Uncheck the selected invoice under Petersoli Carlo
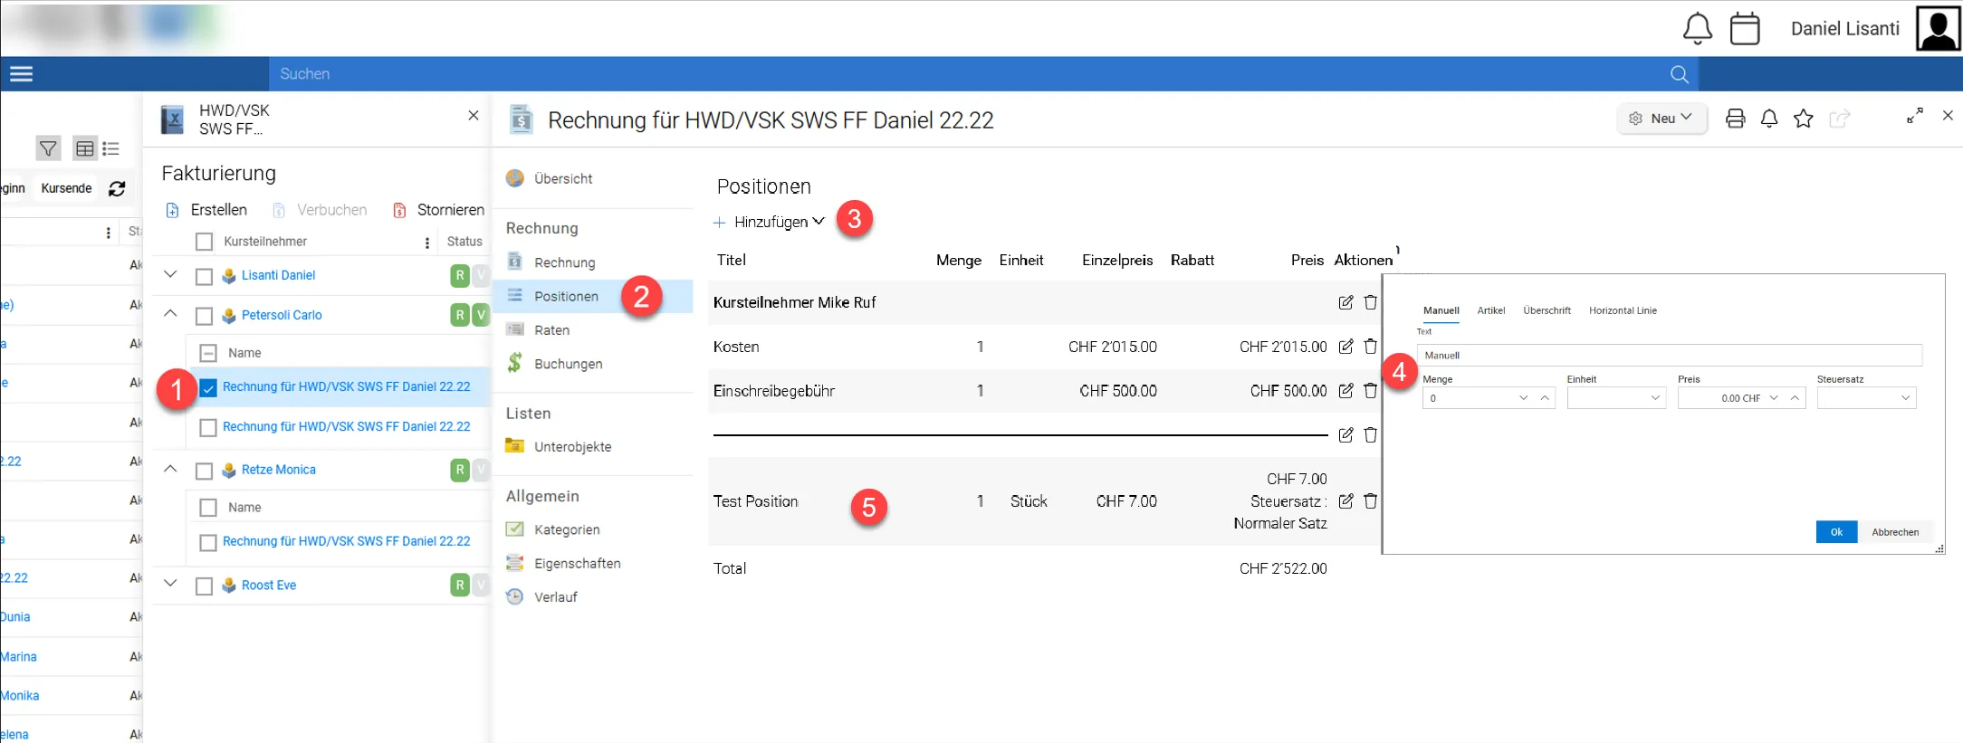This screenshot has height=743, width=1963. pyautogui.click(x=208, y=387)
